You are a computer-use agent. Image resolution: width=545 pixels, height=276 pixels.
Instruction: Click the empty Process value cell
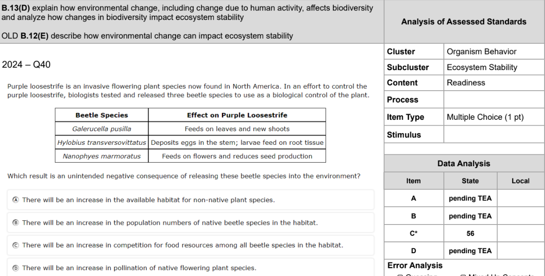tap(494, 100)
